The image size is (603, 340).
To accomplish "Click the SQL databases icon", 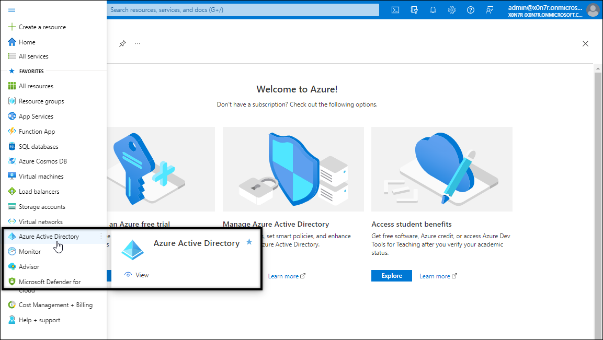I will click(12, 146).
